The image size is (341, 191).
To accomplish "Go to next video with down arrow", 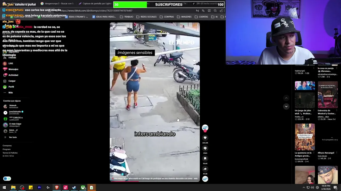I will 286,106.
